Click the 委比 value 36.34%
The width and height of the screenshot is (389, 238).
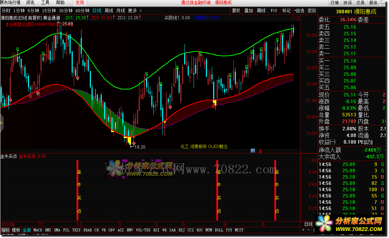pyautogui.click(x=348, y=20)
